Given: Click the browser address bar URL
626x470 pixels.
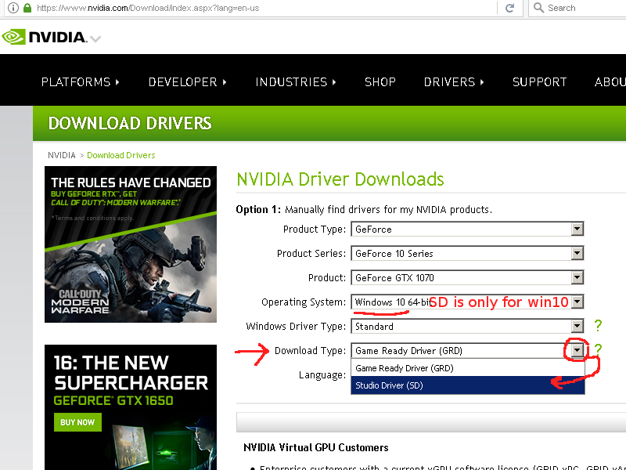Looking at the screenshot, I should tap(148, 8).
